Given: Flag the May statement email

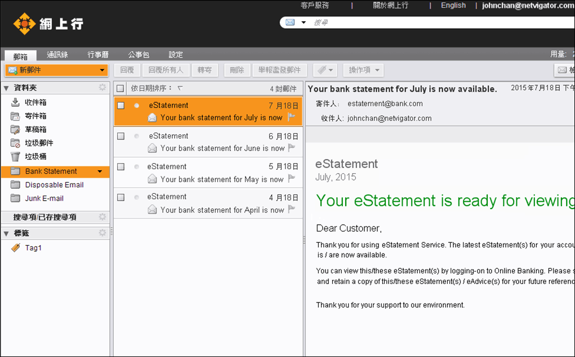Looking at the screenshot, I should pos(292,179).
